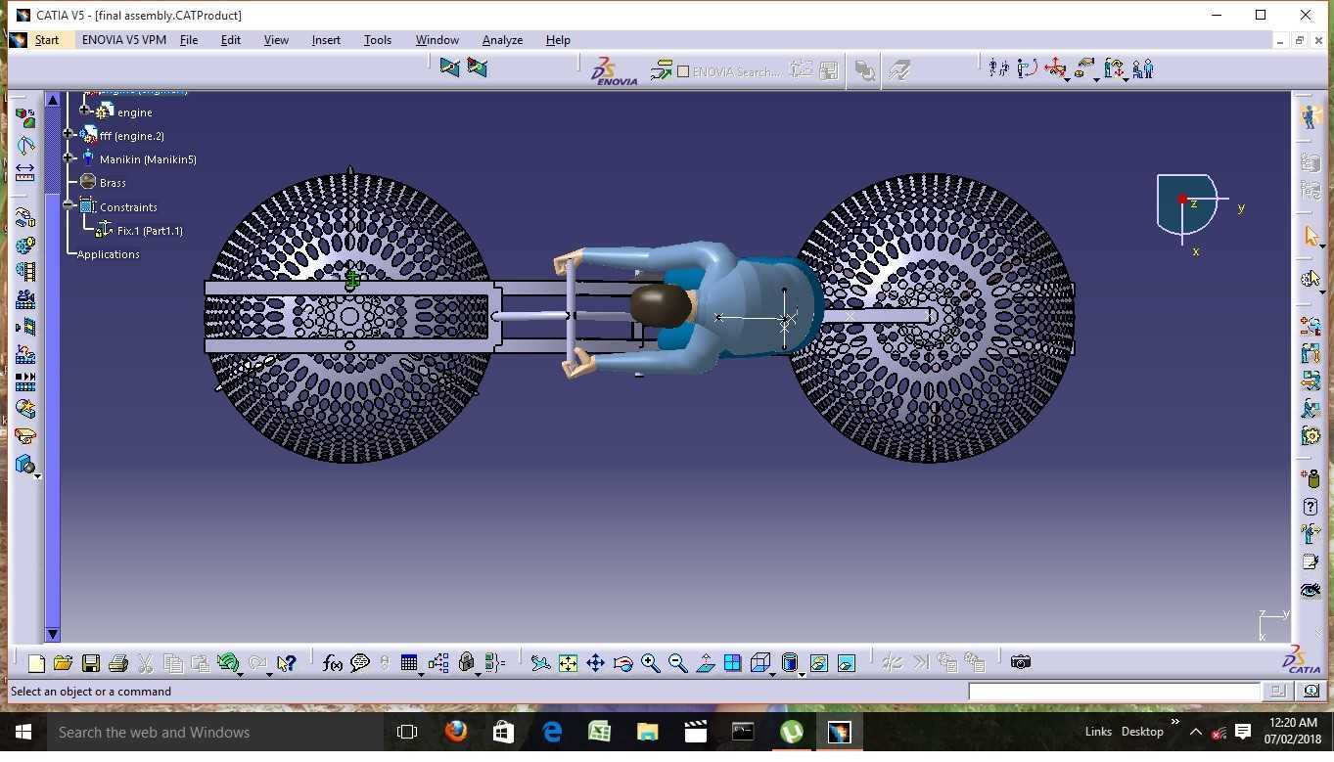This screenshot has width=1334, height=762.
Task: Open the Tools menu
Action: (378, 40)
